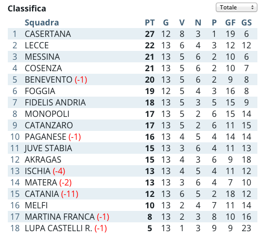The width and height of the screenshot is (260, 240).
Task: Select the CASERTANA team row
Action: click(x=133, y=34)
